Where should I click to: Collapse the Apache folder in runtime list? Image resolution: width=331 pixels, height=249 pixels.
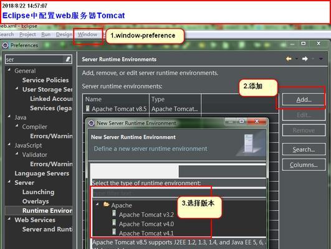pyautogui.click(x=97, y=204)
